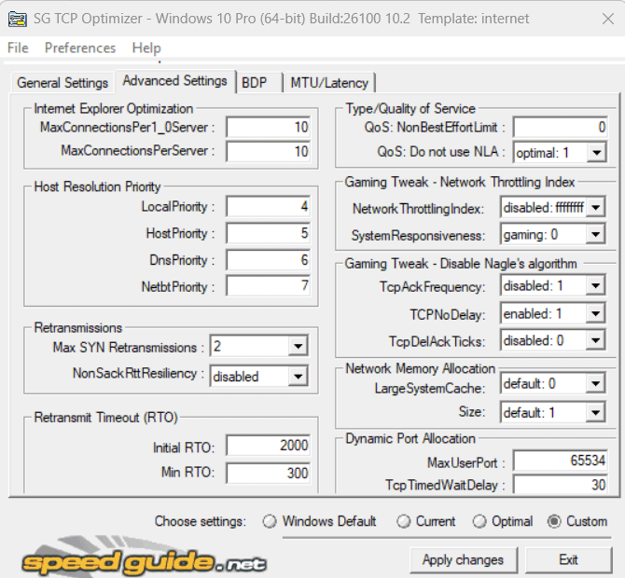The width and height of the screenshot is (625, 578).
Task: Click the Internet Explorer Optimization group label
Action: 114,108
